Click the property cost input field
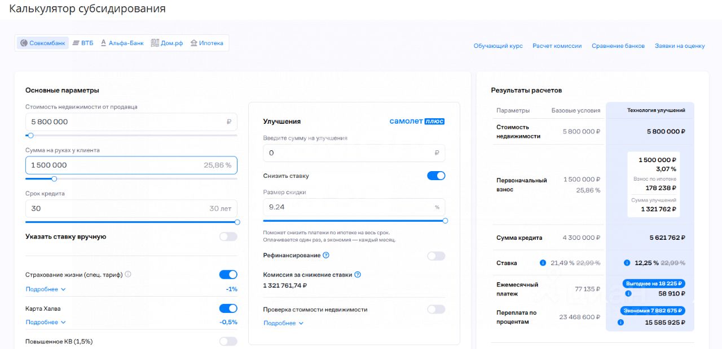722x349 pixels. pyautogui.click(x=131, y=122)
